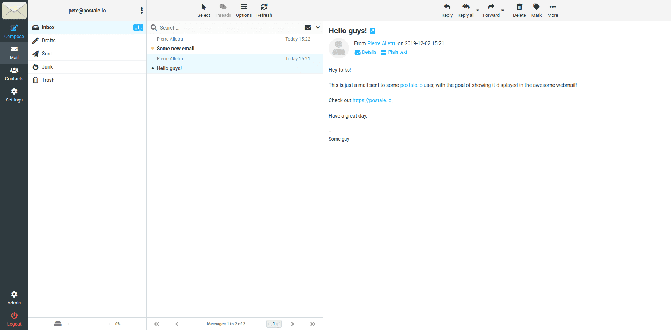The height and width of the screenshot is (330, 671).
Task: Expand the Forward options dropdown
Action: pos(503,11)
